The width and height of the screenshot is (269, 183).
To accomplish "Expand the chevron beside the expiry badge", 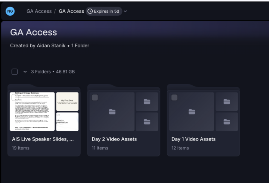I will [126, 11].
